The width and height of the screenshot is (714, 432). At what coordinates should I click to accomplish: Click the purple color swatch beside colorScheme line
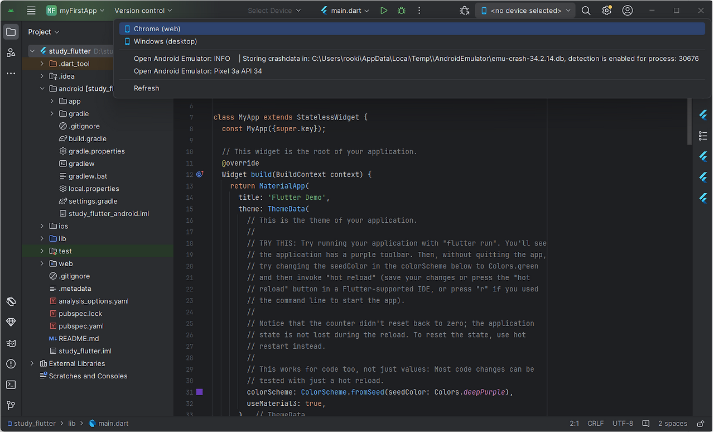pos(200,392)
